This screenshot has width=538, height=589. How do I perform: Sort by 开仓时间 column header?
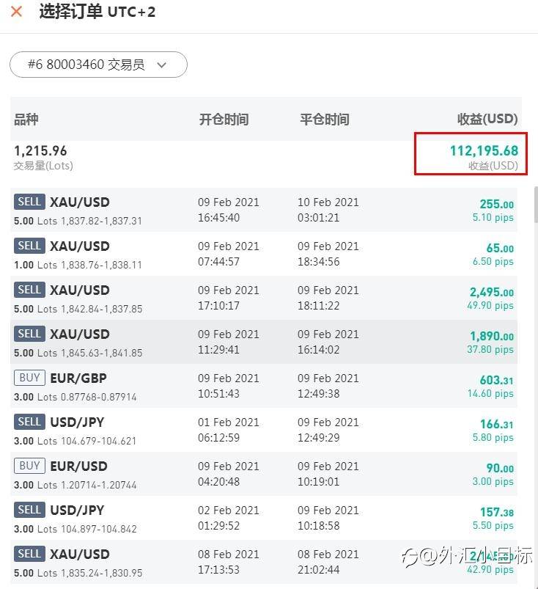coord(224,119)
